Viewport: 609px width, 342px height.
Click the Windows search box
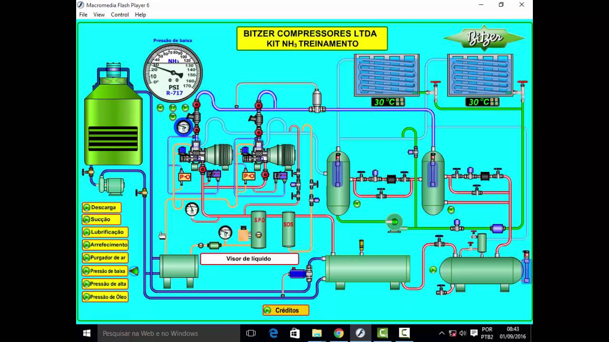169,333
